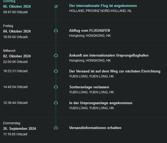This screenshot has width=167, height=143.
Task: Click the cloud icon beside Versandinformationen erhalten
Action: tap(56, 128)
